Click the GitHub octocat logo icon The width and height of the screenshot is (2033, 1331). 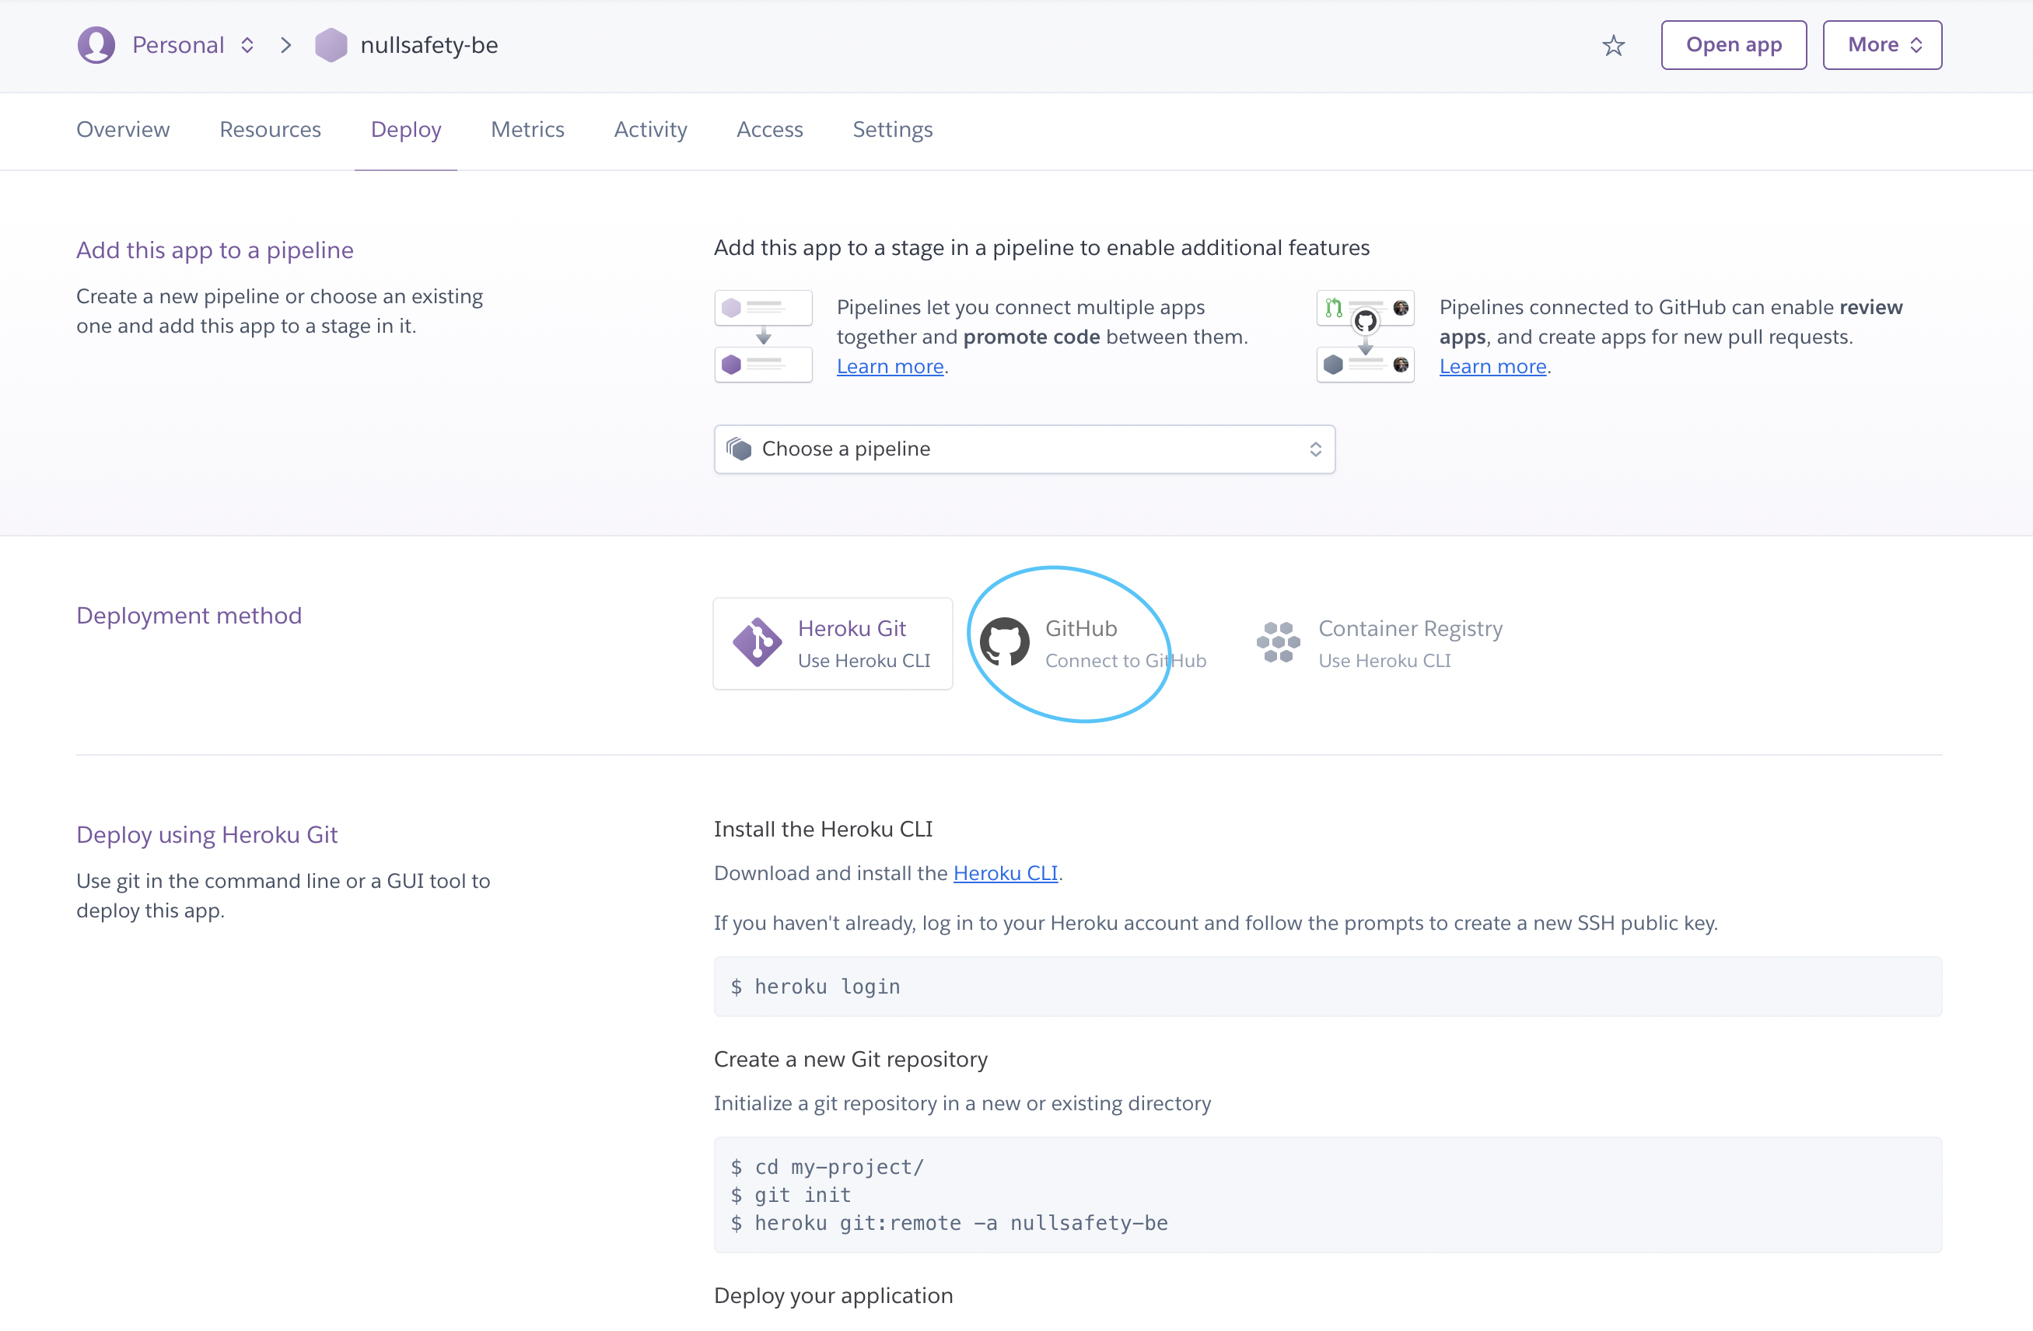pyautogui.click(x=1004, y=642)
